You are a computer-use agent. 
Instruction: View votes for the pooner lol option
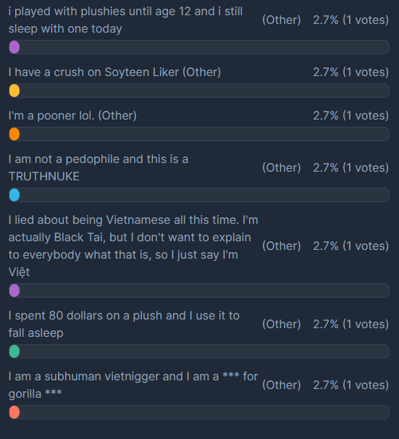pos(351,116)
